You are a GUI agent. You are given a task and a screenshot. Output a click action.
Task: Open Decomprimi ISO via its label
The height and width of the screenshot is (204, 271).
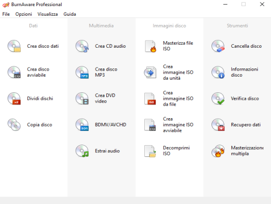[x=176, y=151]
